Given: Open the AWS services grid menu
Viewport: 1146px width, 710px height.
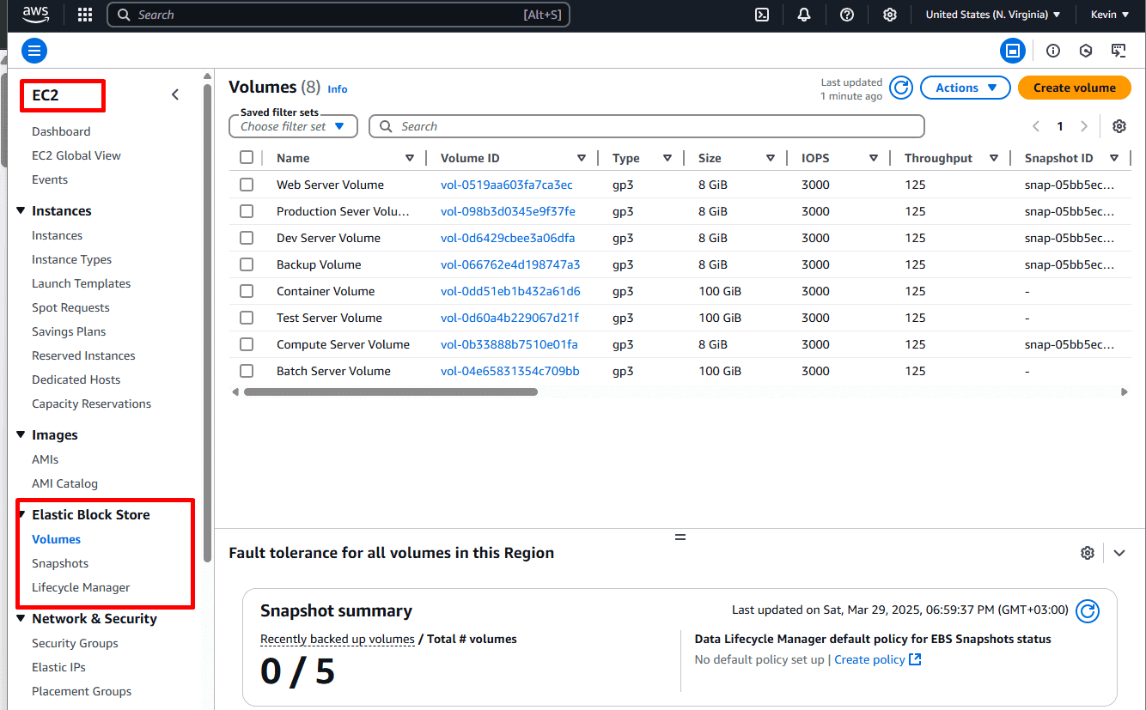Looking at the screenshot, I should (85, 15).
